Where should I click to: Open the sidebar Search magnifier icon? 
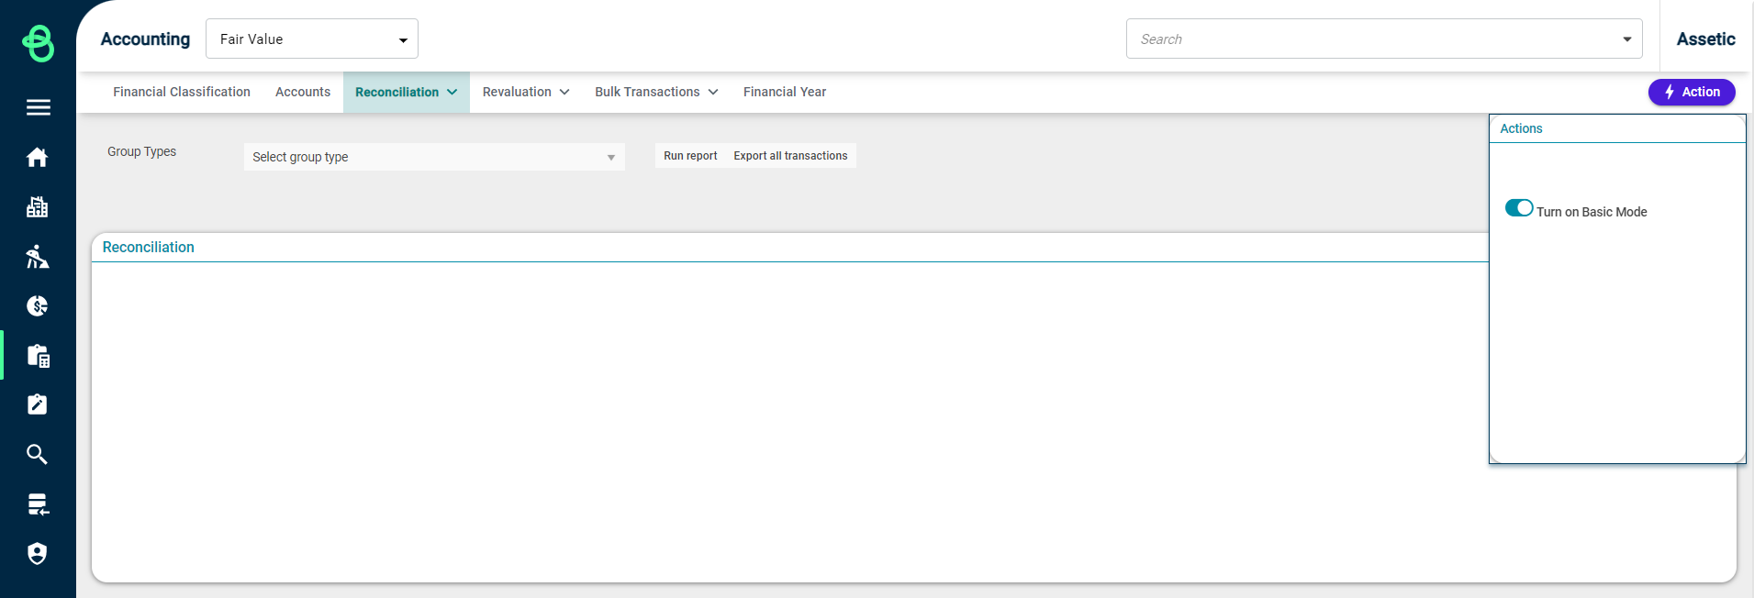[x=38, y=454]
